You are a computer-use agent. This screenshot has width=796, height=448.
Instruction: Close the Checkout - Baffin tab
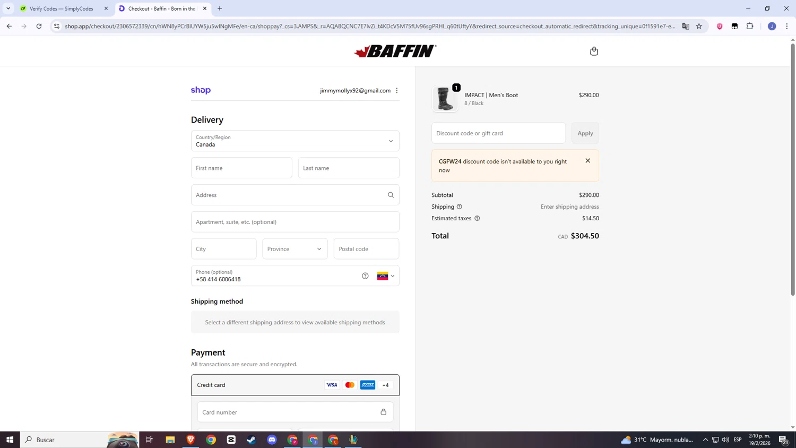[x=205, y=8]
